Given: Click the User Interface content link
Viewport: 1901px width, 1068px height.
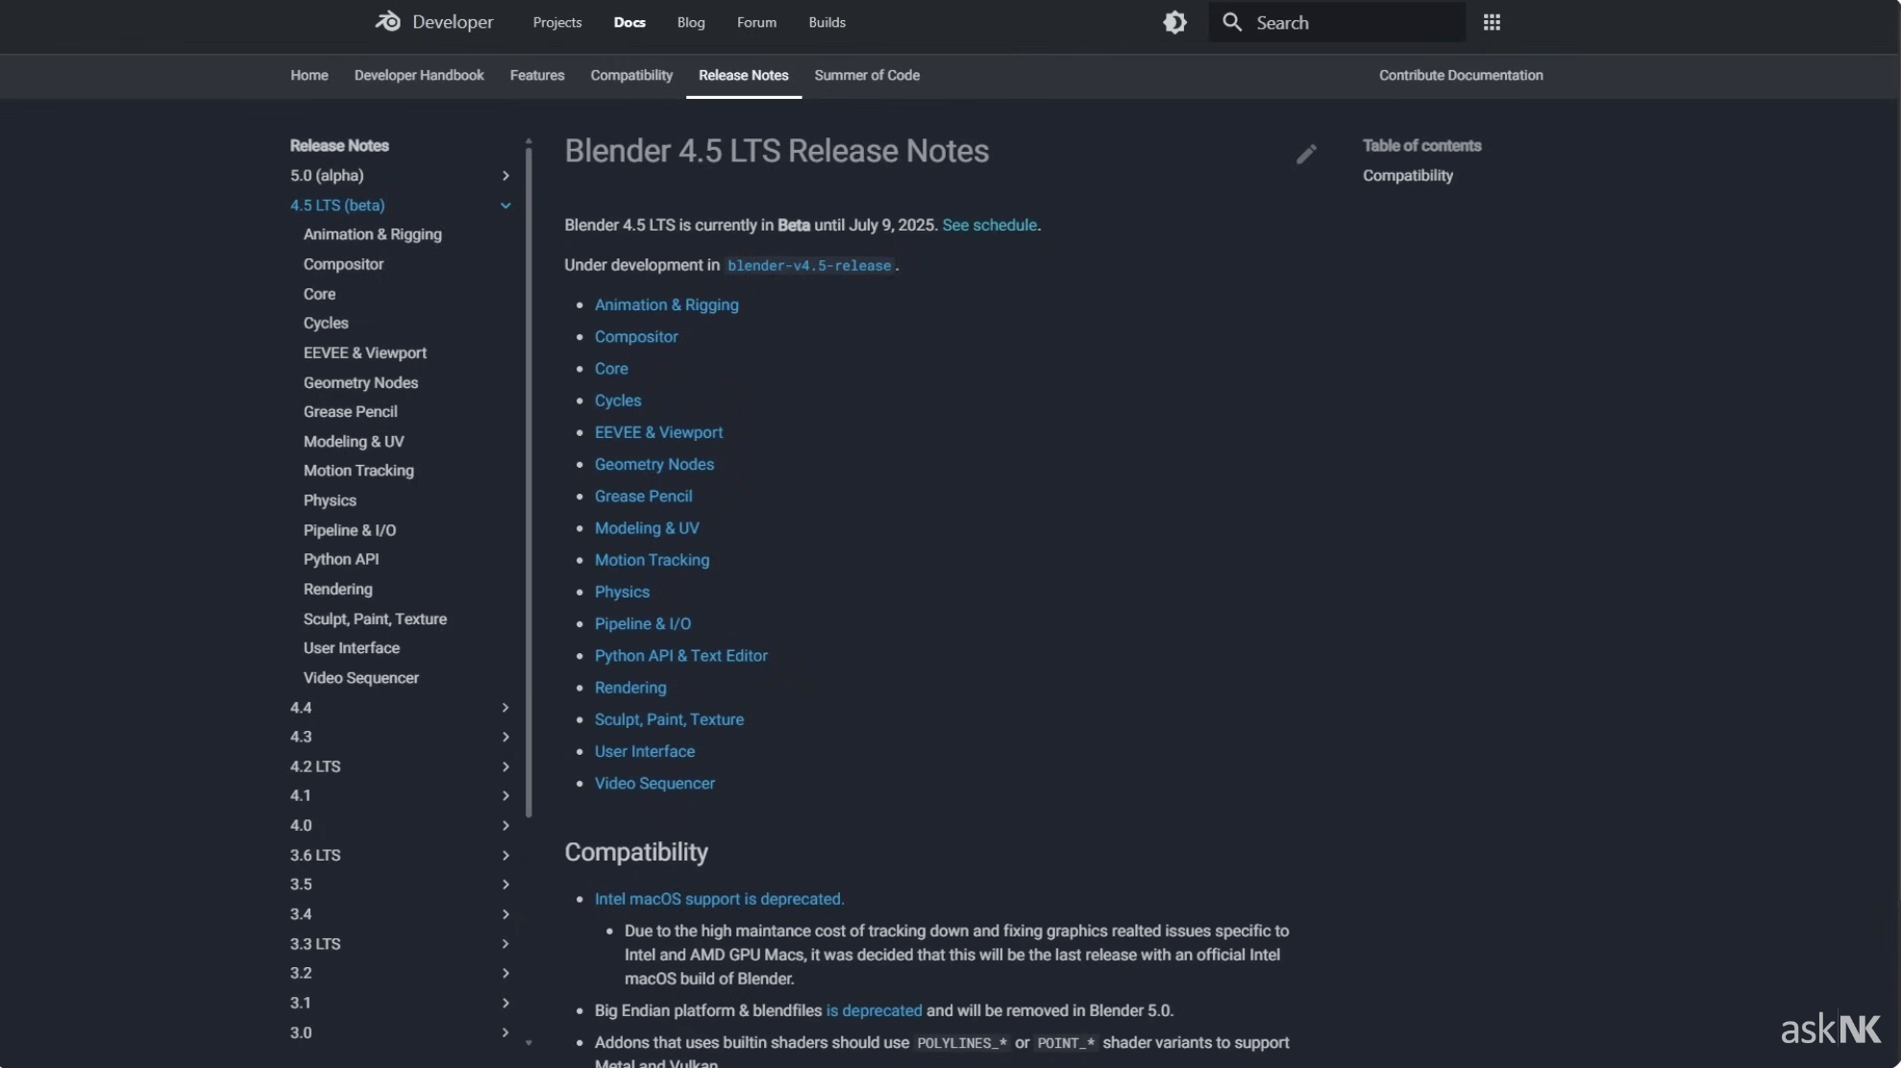Looking at the screenshot, I should [x=644, y=751].
